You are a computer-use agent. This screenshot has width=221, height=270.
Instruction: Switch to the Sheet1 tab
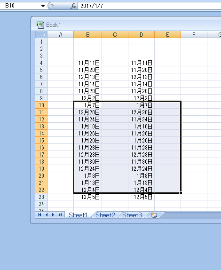[78, 215]
